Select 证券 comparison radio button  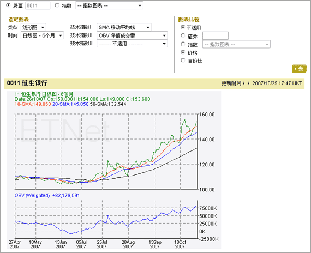[183, 35]
